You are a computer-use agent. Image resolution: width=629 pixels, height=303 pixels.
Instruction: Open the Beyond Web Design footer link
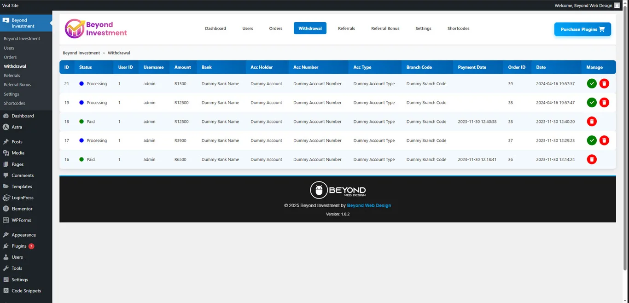(369, 205)
